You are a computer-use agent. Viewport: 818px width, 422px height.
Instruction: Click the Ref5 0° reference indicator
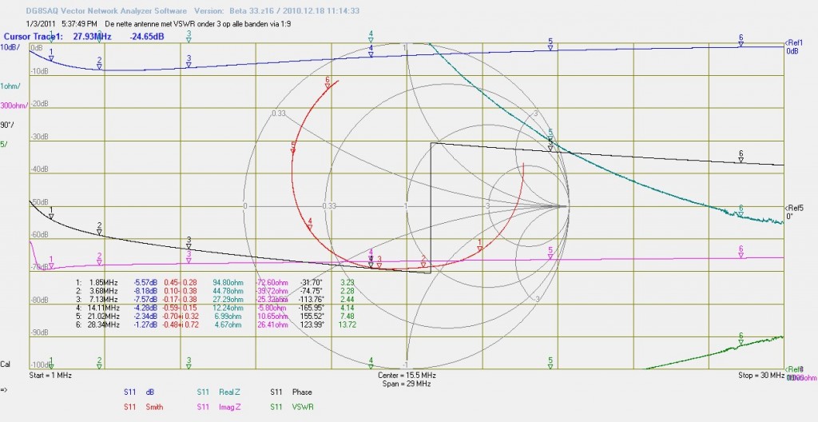pos(795,212)
